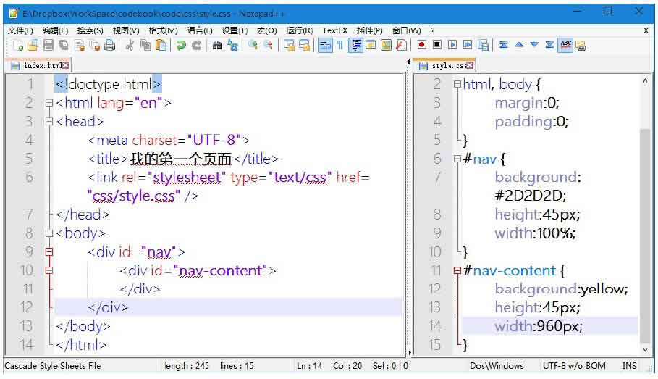Start macro recording with the red dot

click(422, 45)
